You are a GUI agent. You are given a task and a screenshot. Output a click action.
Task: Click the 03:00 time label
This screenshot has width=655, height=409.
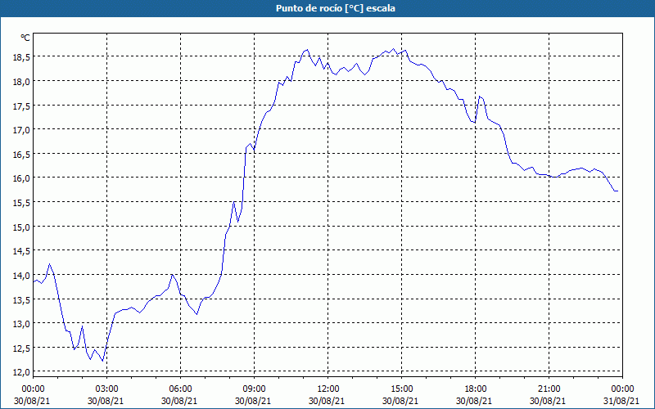(x=106, y=389)
